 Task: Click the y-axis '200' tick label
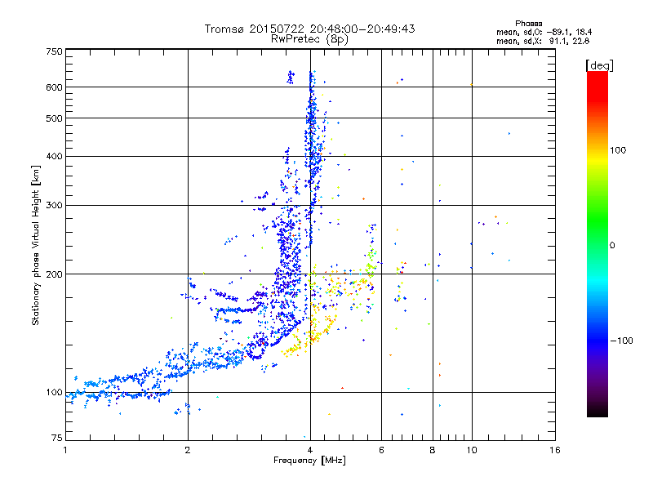click(54, 274)
